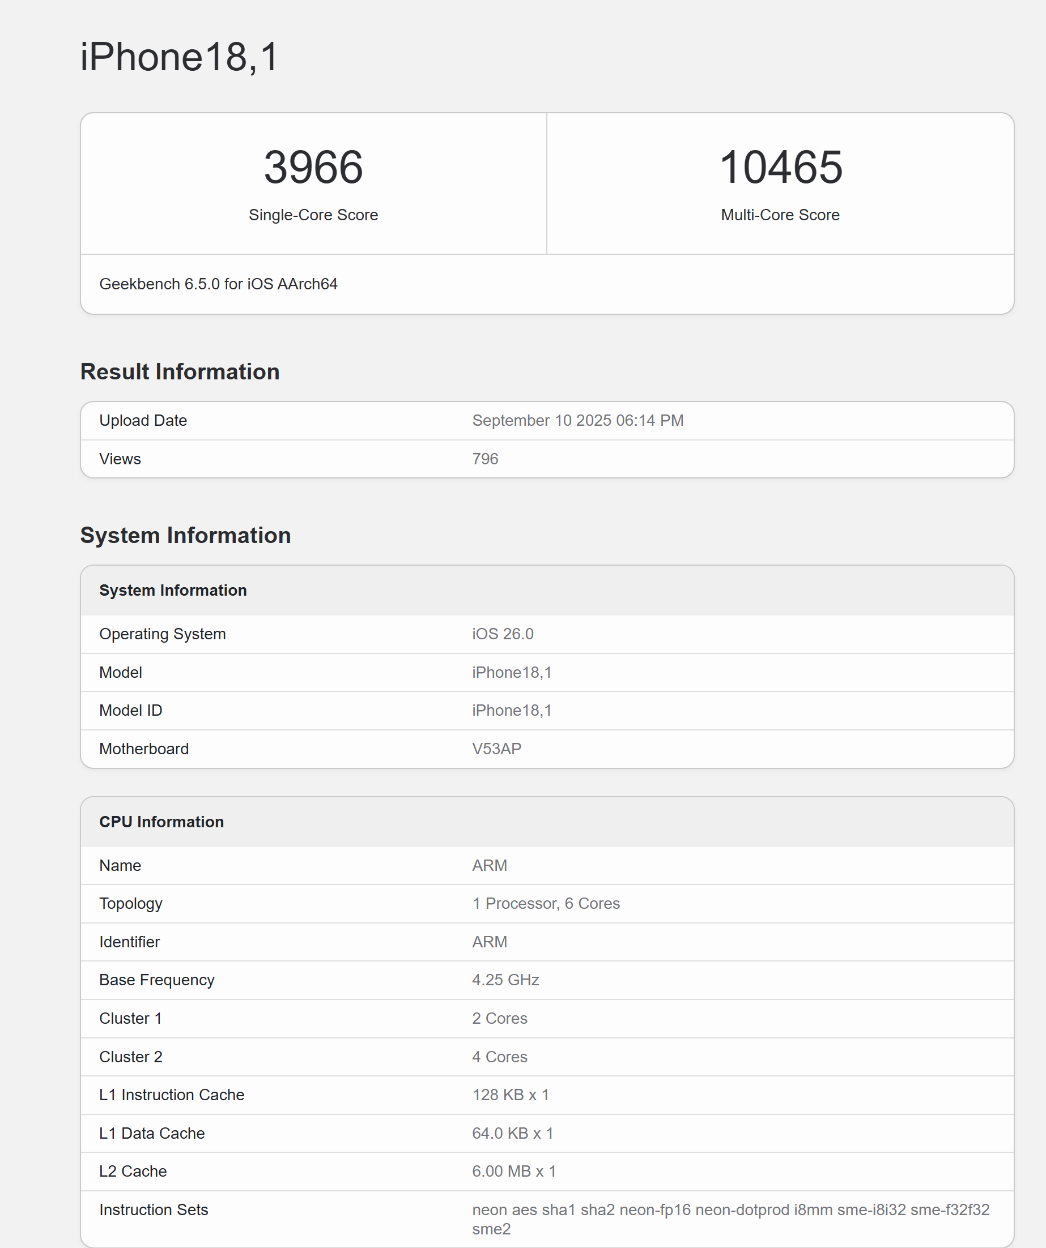Click the Model ID label
The image size is (1046, 1248).
pyautogui.click(x=131, y=710)
